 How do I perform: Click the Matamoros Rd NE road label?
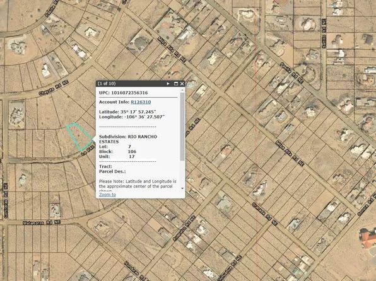42,223
